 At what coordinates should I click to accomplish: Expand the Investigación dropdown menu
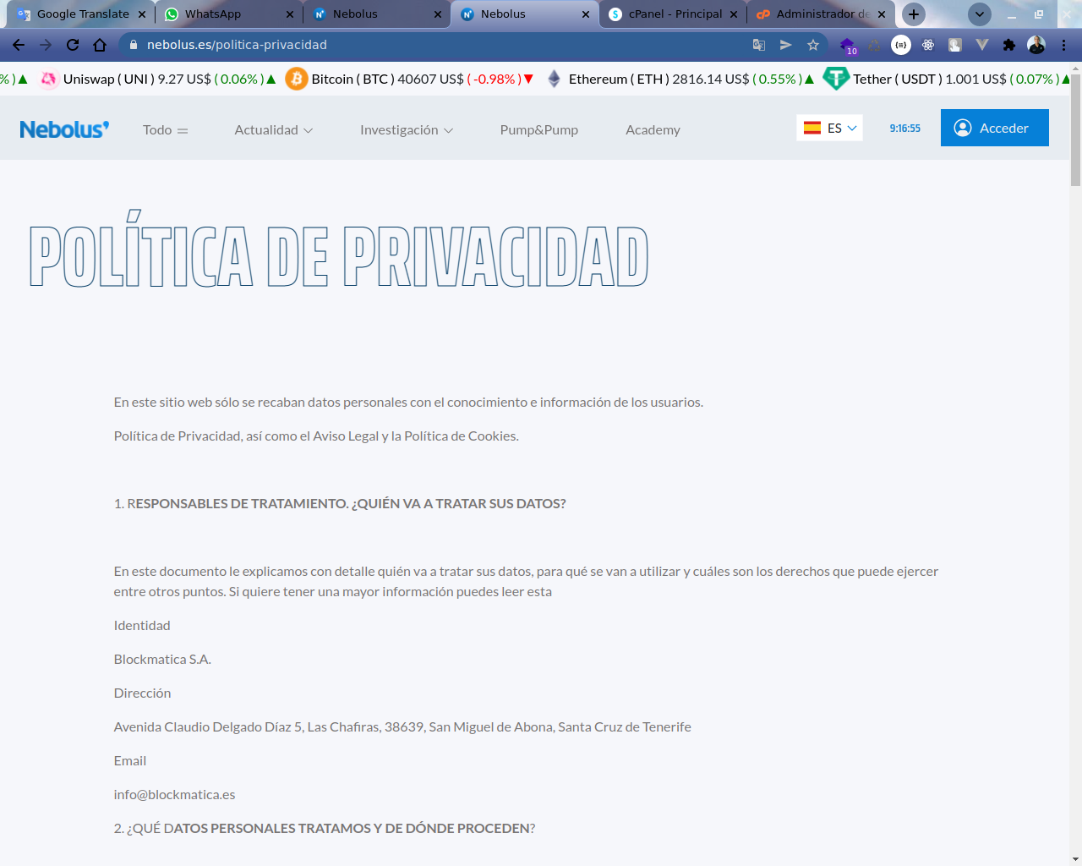[406, 130]
